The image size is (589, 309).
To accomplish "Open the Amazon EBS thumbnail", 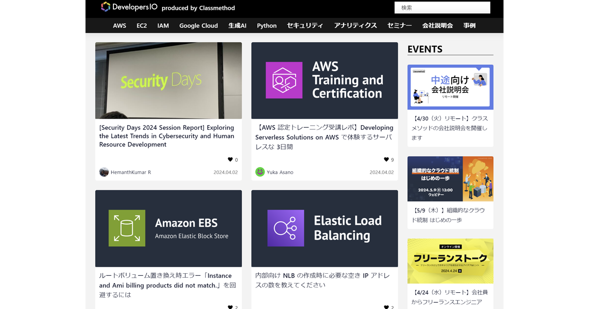I will click(168, 229).
